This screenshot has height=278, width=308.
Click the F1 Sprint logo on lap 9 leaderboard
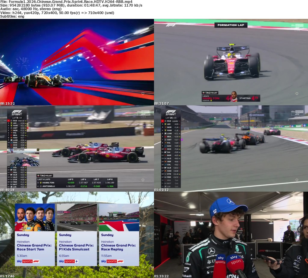point(17,113)
